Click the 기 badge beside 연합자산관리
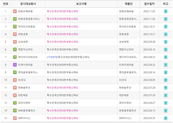Image resolution: width=173 pixels, height=123 pixels. click(15, 49)
